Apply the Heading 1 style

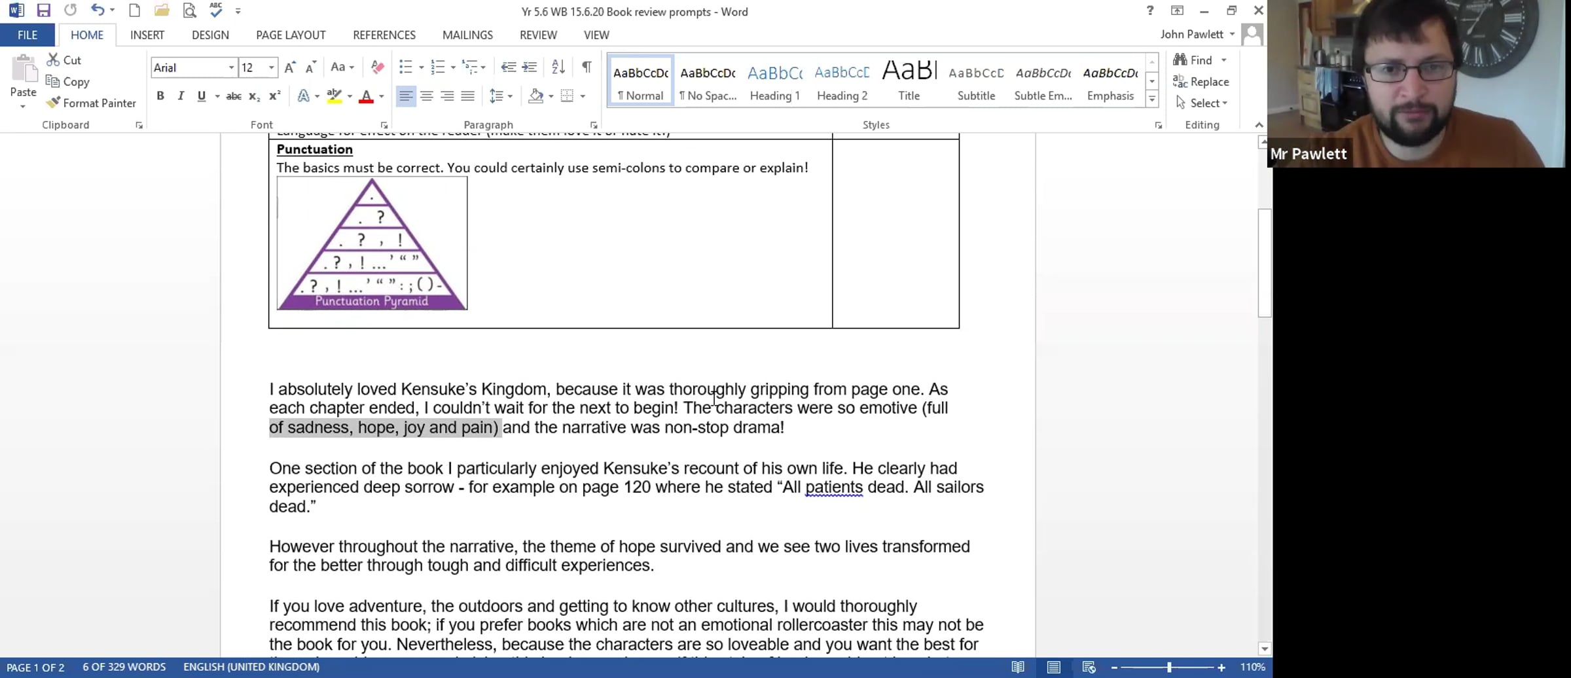775,80
